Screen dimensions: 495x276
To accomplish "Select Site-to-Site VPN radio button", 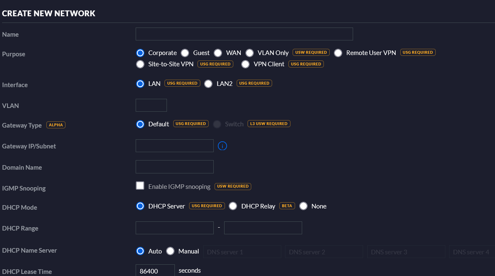I will pos(140,64).
